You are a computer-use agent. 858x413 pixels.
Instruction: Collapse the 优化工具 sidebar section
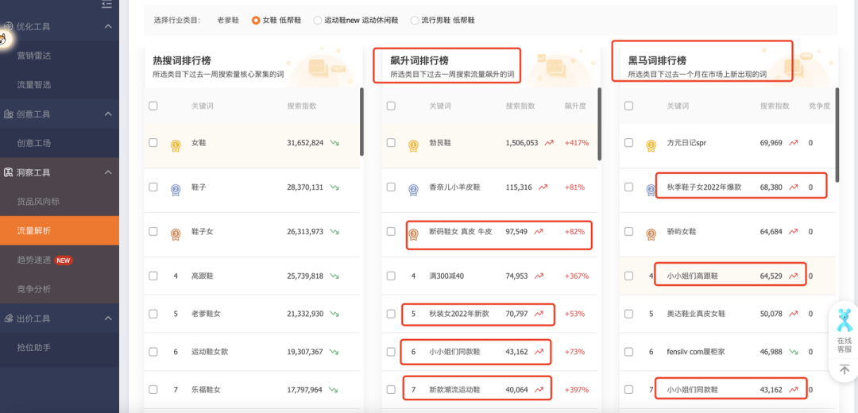[108, 27]
